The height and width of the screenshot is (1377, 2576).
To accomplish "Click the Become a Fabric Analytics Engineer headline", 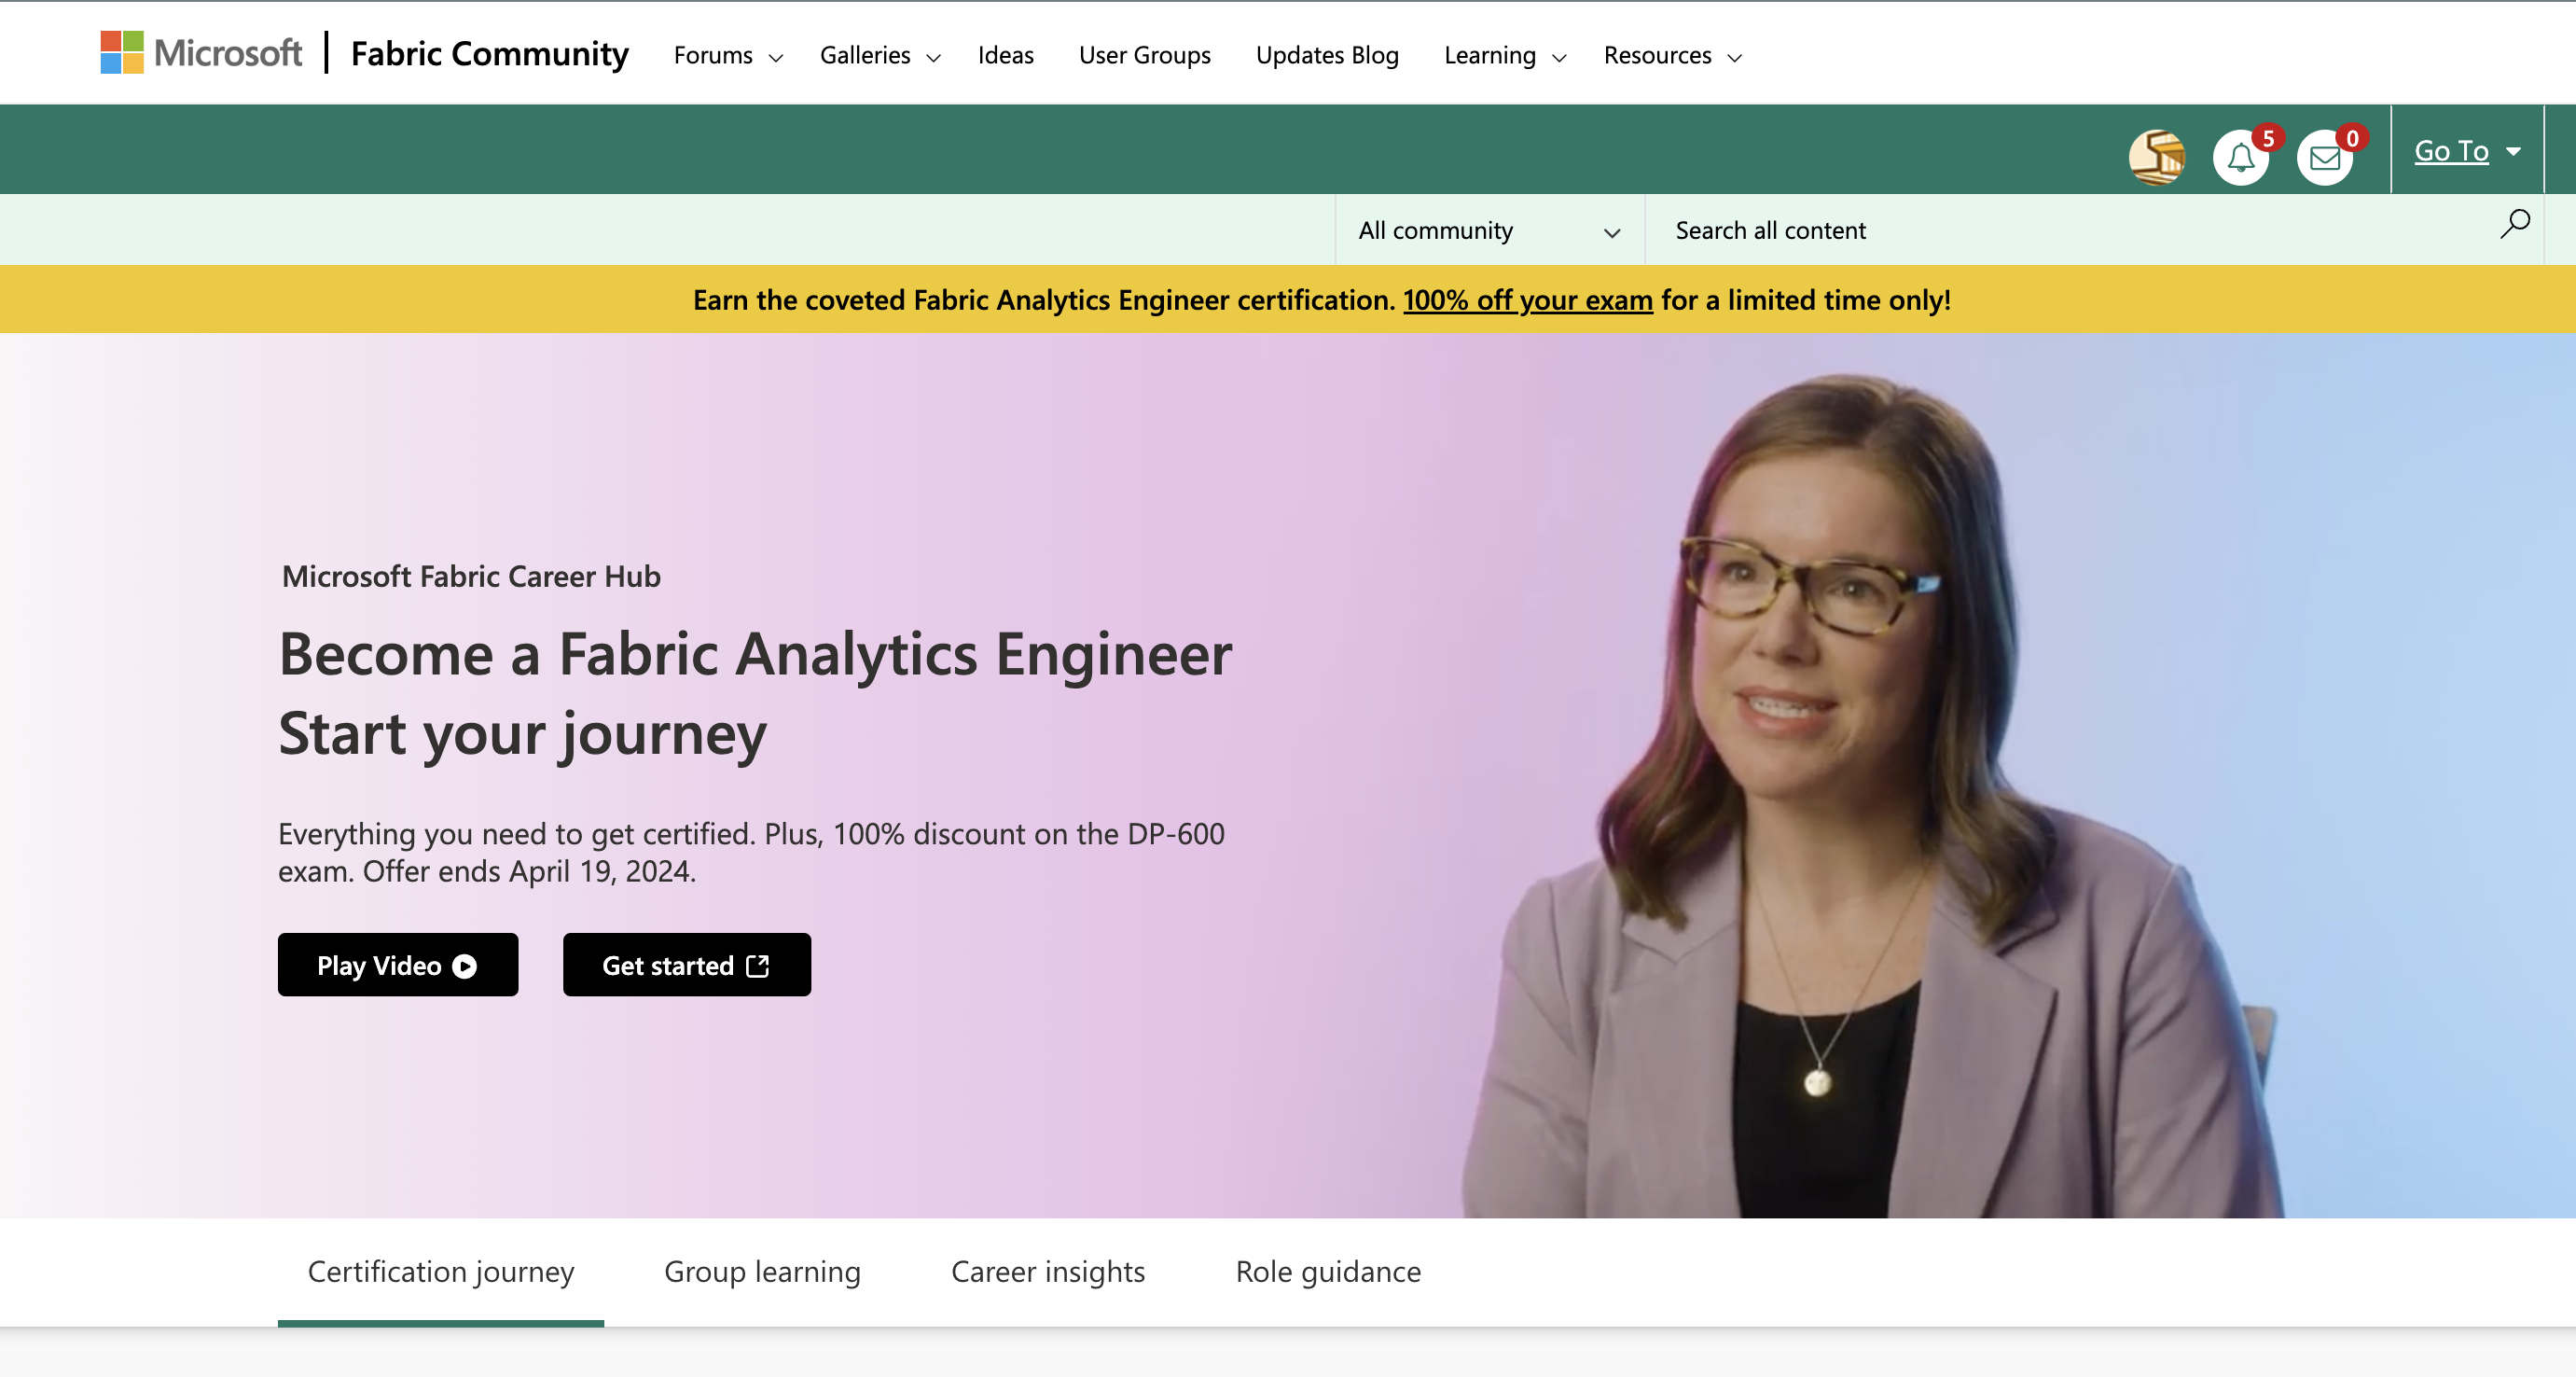I will (x=755, y=654).
